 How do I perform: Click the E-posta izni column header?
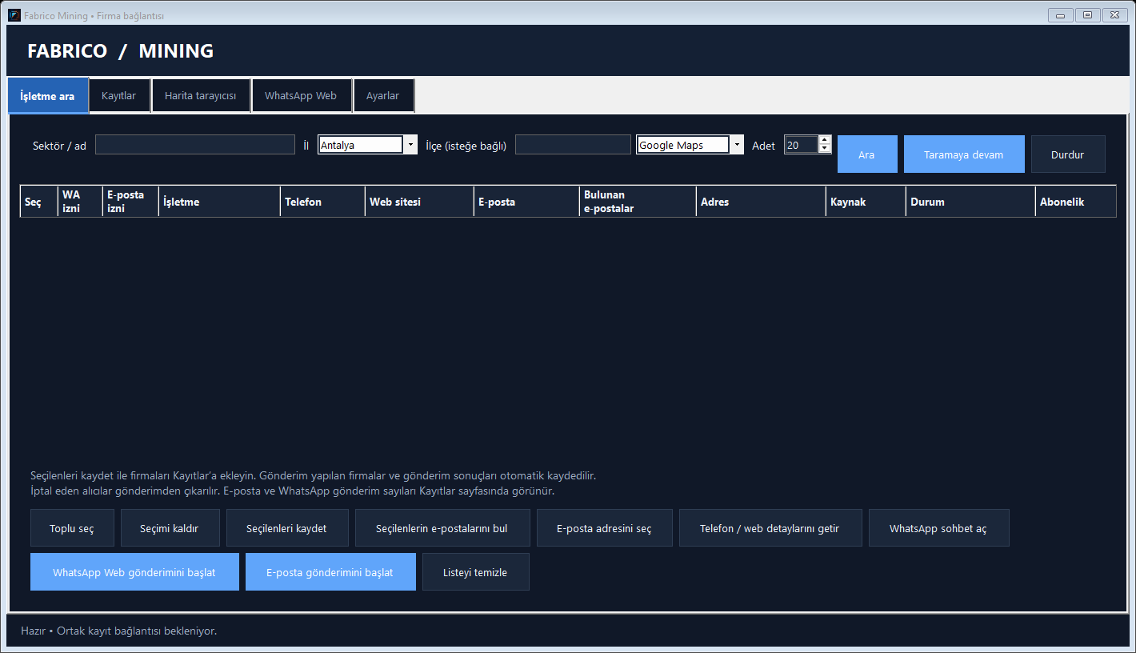[x=130, y=202]
